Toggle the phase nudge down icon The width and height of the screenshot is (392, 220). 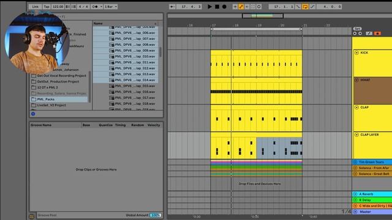tap(68, 7)
